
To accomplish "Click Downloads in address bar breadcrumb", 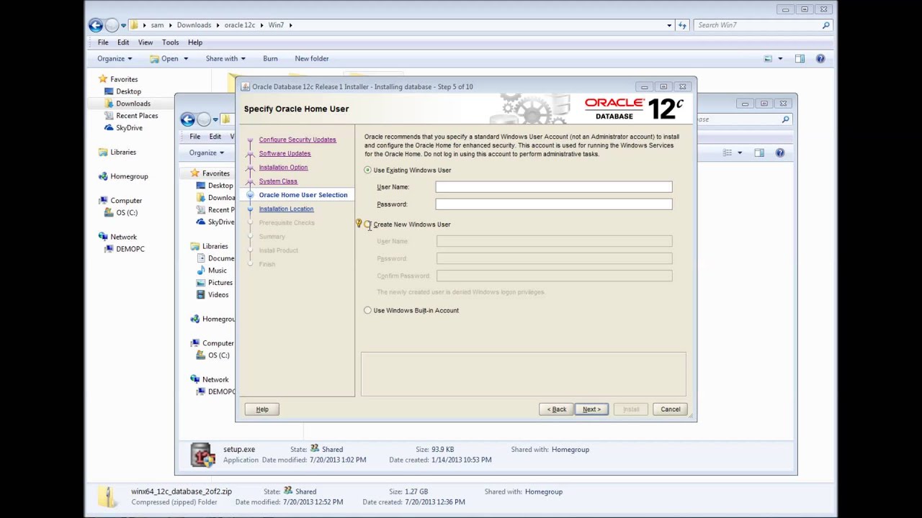I will [x=194, y=25].
